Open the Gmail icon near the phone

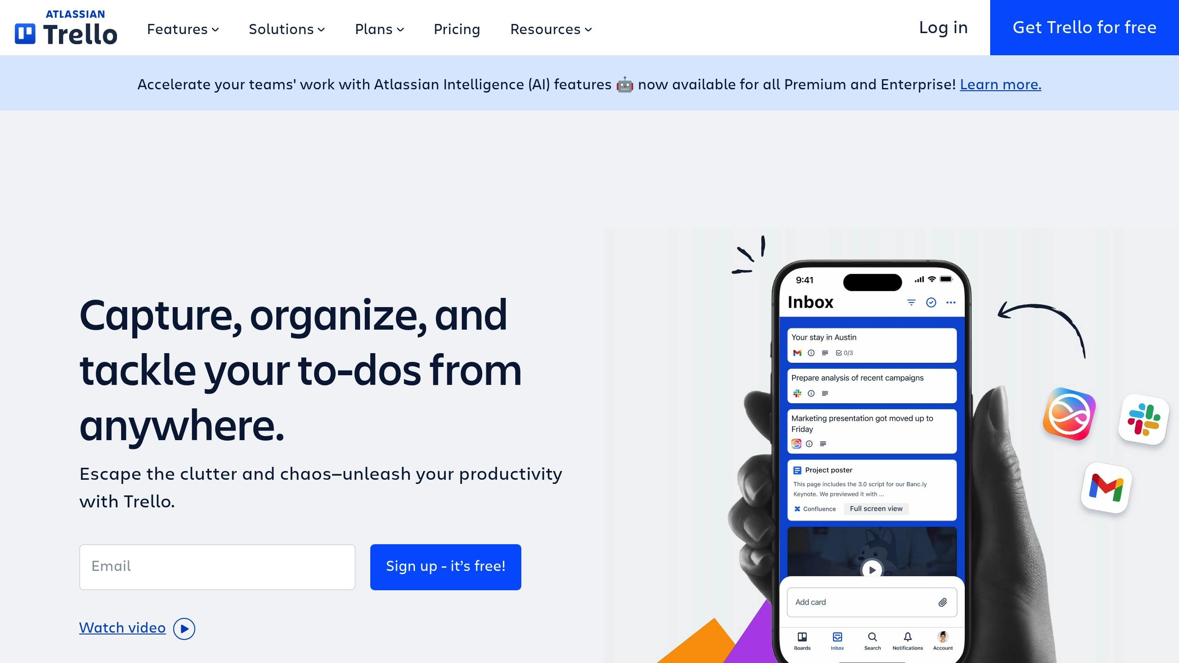(1103, 487)
